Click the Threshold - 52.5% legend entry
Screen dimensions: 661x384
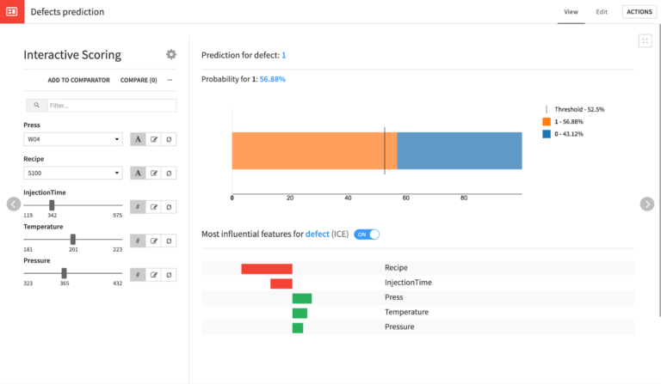[x=575, y=109]
